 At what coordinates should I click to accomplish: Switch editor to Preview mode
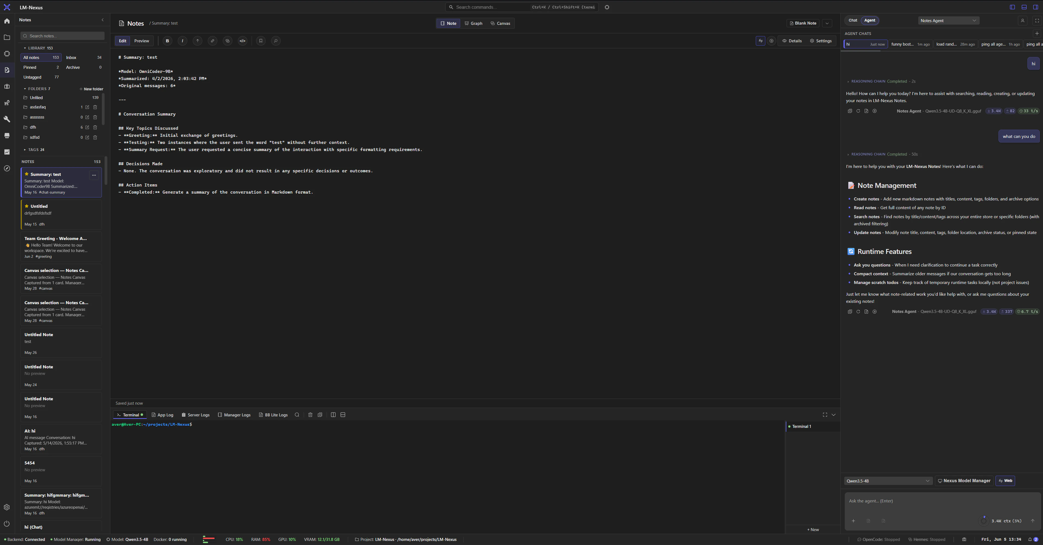point(141,41)
